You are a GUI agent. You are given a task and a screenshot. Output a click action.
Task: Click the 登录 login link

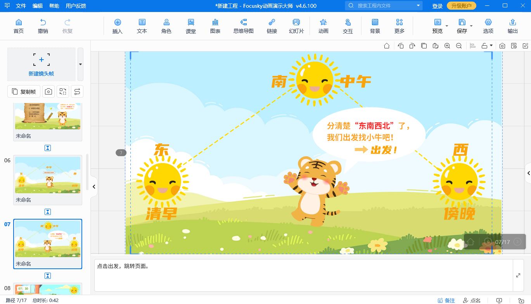pos(438,6)
